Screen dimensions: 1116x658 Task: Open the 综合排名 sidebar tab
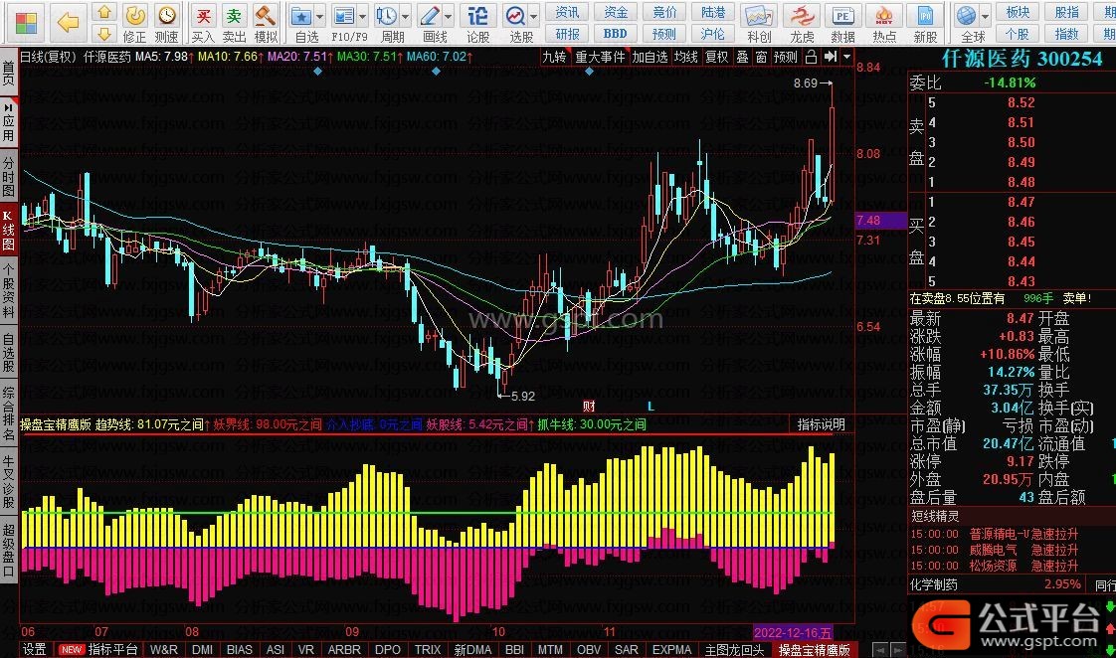[x=9, y=413]
